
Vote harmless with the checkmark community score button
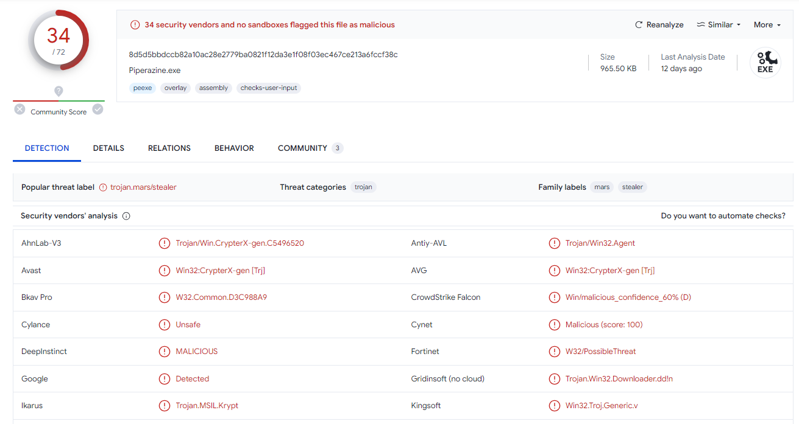98,109
